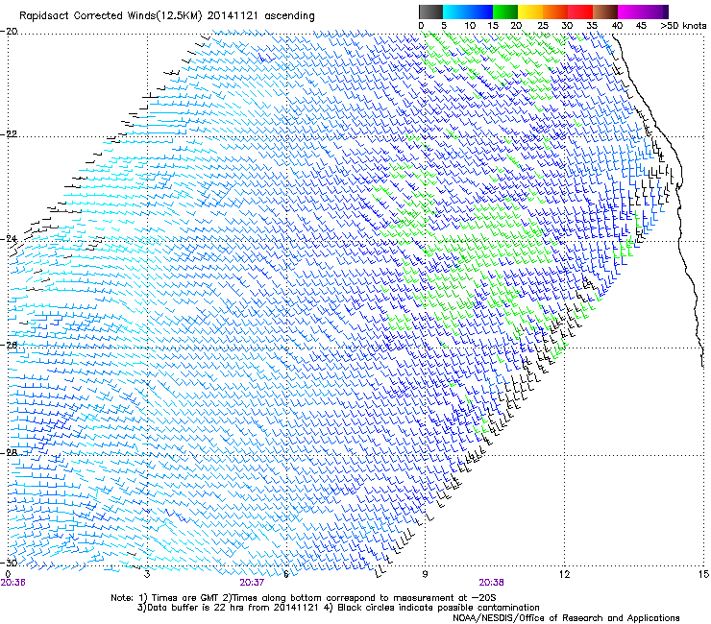The image size is (711, 624).
Task: Click the magenta 40-45 knots color segment
Action: (x=630, y=12)
